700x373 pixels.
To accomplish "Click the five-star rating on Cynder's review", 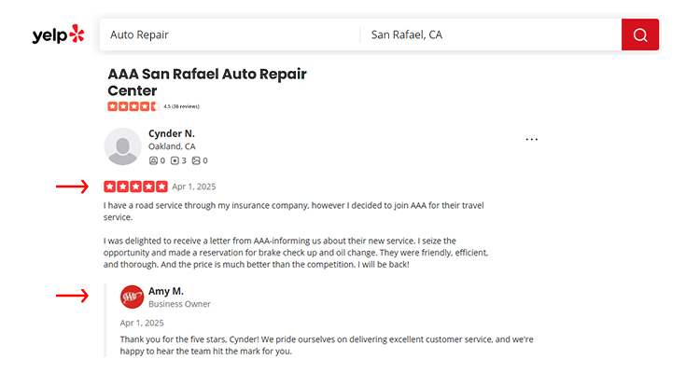I will pos(135,186).
